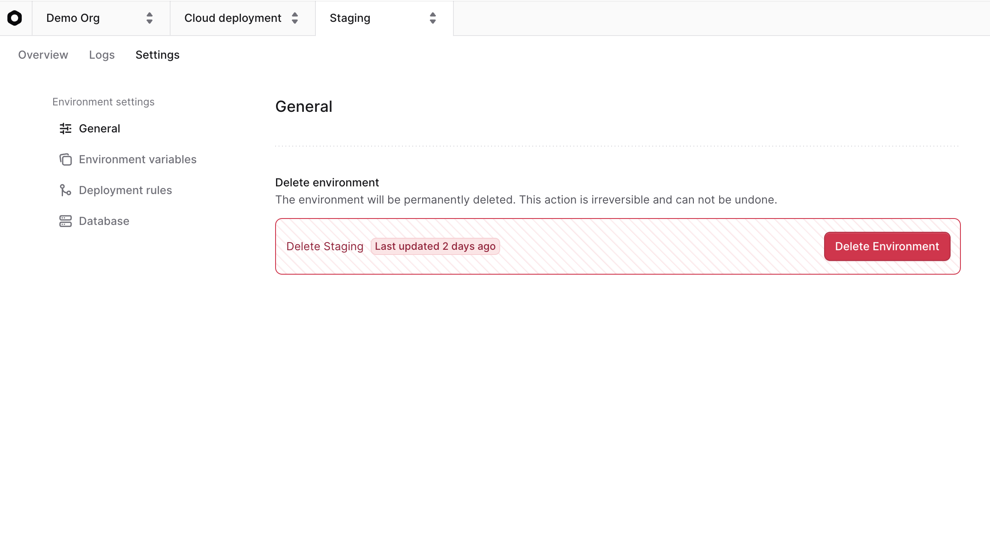
Task: Click the Delete Staging label
Action: pyautogui.click(x=325, y=246)
